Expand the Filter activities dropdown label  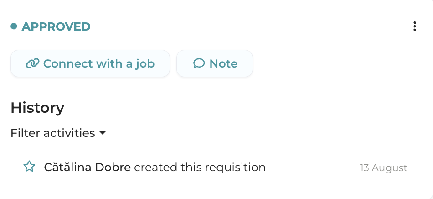coord(52,133)
